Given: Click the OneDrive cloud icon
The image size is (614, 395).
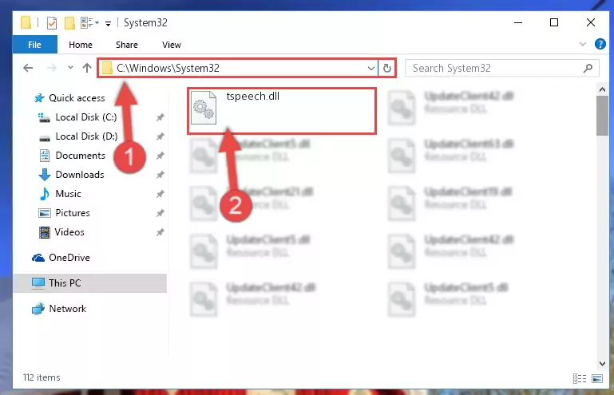Looking at the screenshot, I should (38, 258).
